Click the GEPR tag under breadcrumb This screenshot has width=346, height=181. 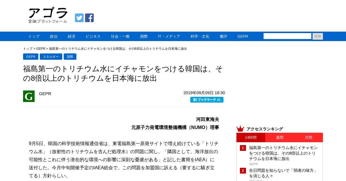tap(31, 57)
